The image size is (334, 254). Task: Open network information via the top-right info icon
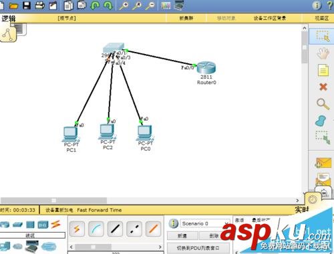coord(317,5)
